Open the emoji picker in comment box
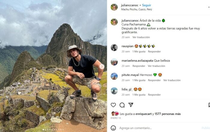 point(113,128)
